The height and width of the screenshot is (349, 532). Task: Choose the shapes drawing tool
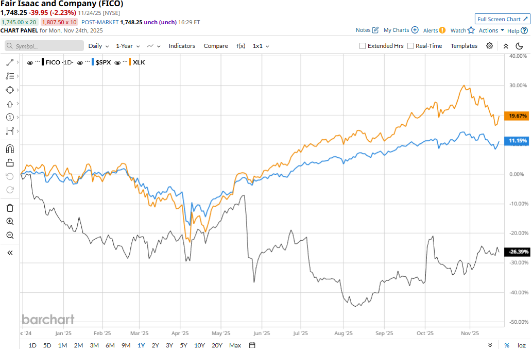click(x=10, y=90)
